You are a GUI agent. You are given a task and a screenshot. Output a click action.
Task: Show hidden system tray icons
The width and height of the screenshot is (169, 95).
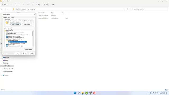148,93
